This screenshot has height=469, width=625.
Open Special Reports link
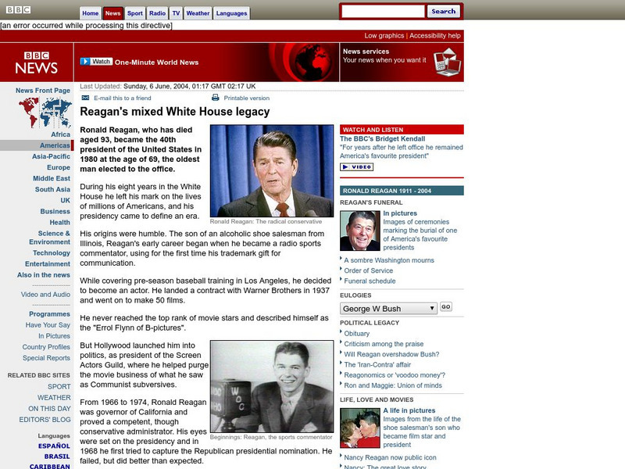coord(46,358)
